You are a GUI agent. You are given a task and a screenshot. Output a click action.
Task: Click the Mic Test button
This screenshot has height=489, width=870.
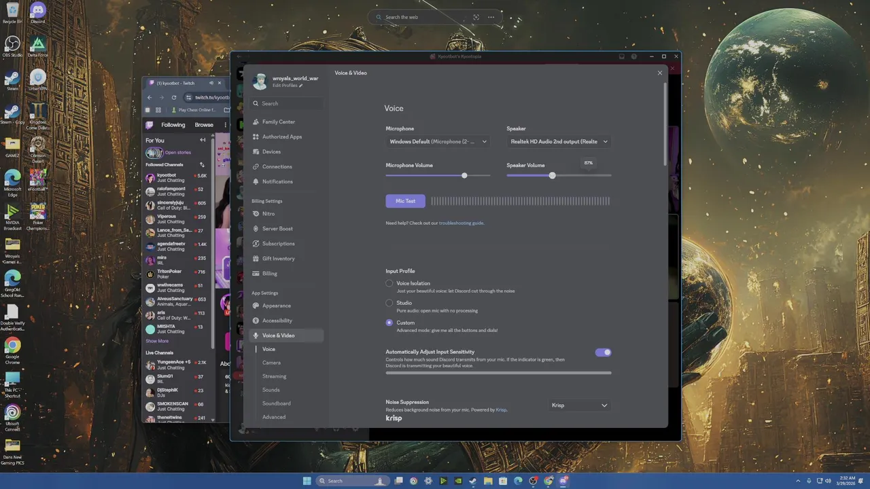(x=405, y=201)
